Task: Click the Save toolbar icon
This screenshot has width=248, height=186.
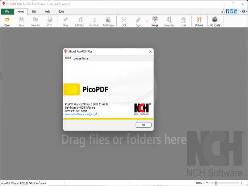Action: [x=21, y=21]
